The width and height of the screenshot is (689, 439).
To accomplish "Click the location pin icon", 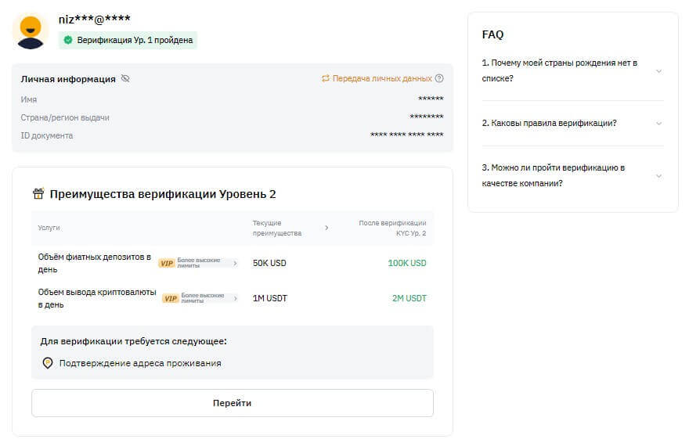I will [48, 363].
